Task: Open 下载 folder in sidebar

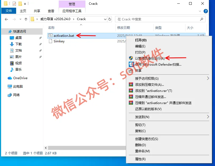Action: click(x=18, y=44)
